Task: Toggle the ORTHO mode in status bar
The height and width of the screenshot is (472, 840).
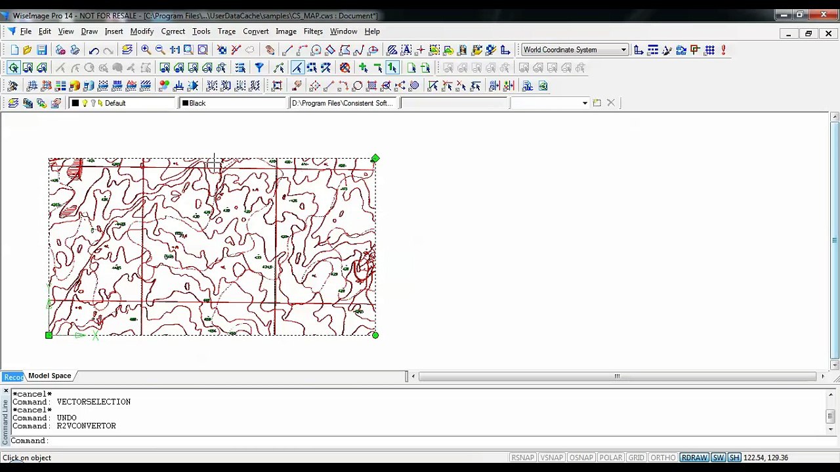Action: click(663, 458)
